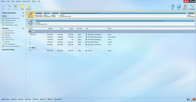Select the C: (NTFS) partition bar in disk map
Screen dimensions: 196x102
(x=123, y=15)
